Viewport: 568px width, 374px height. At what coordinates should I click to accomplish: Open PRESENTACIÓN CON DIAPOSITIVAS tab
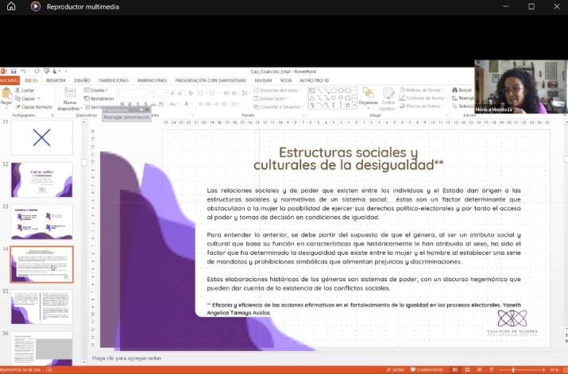tap(211, 80)
